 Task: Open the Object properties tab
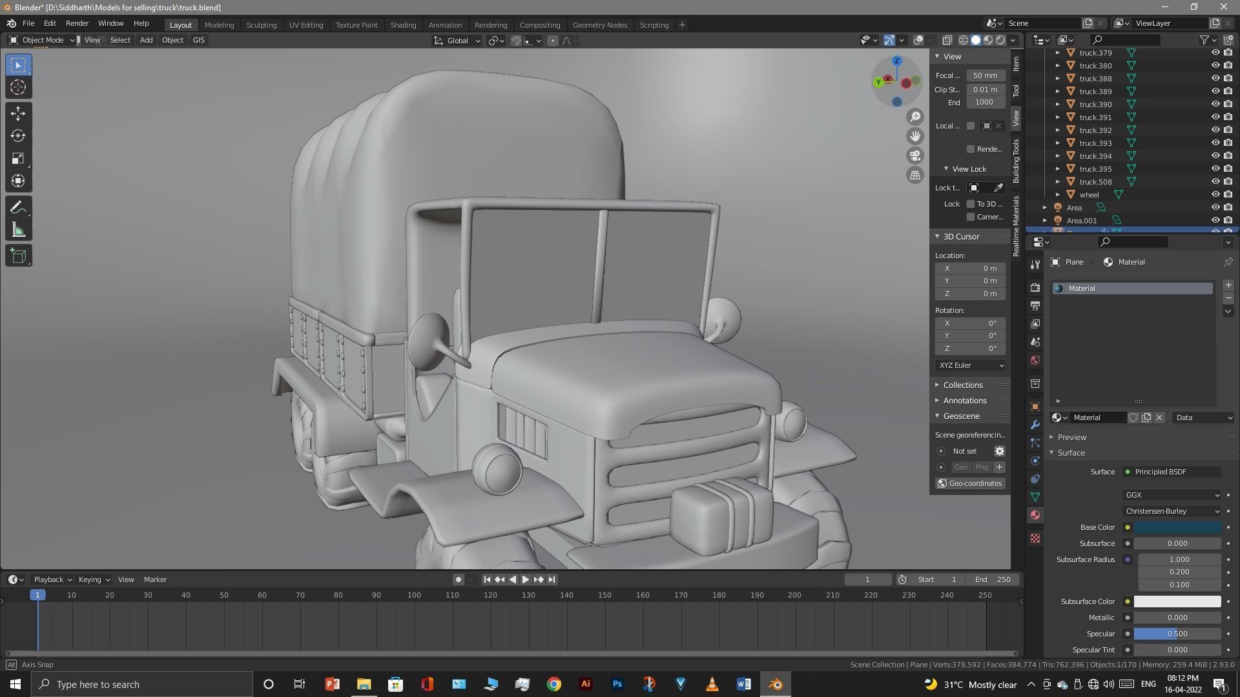pyautogui.click(x=1035, y=407)
